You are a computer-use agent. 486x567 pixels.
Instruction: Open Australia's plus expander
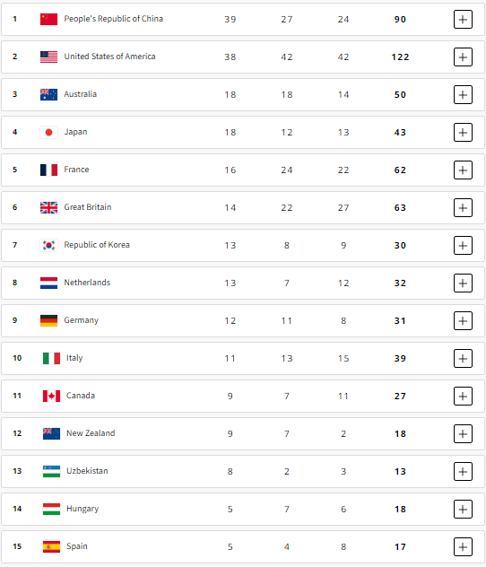463,94
